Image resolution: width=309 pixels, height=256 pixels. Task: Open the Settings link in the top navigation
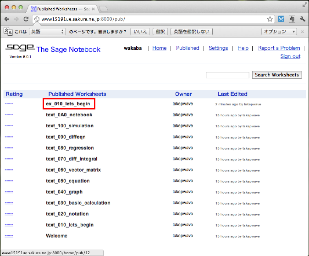218,48
